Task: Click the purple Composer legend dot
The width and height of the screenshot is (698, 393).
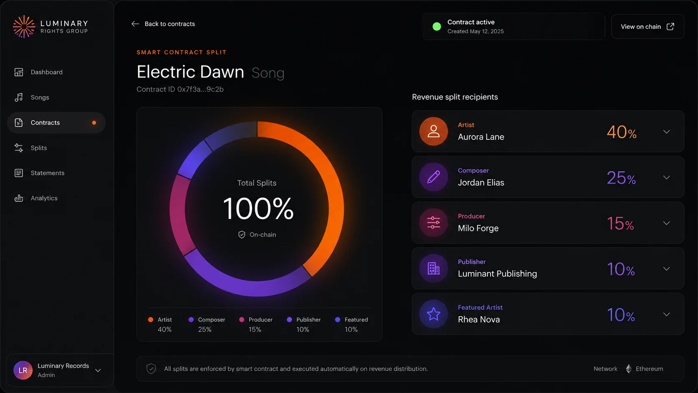Action: 191,319
